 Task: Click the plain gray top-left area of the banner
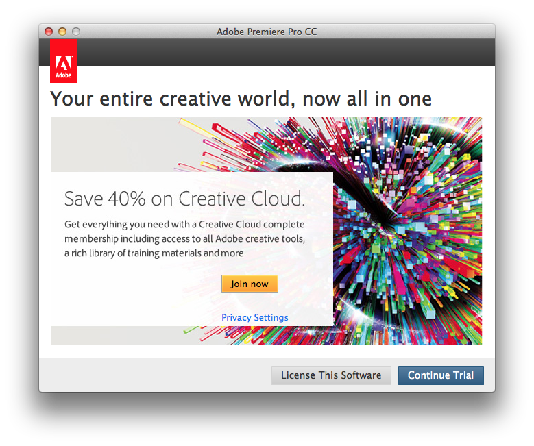coord(112,145)
